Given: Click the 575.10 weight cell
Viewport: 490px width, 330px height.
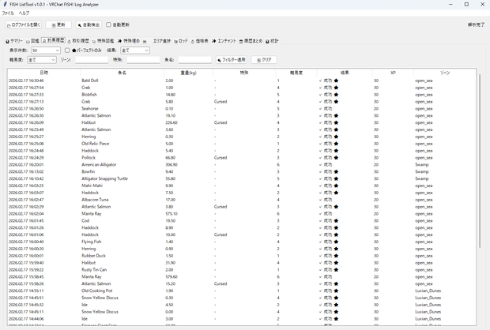Looking at the screenshot, I should pos(171,214).
